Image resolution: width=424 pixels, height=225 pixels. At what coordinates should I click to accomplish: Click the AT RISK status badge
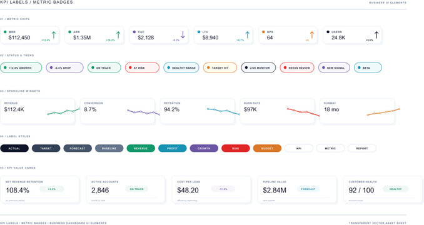(142, 67)
